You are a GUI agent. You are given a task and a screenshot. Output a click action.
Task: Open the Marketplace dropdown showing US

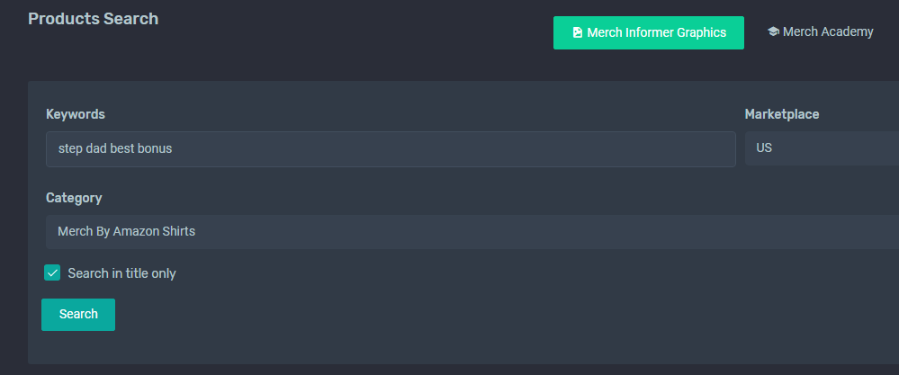822,148
